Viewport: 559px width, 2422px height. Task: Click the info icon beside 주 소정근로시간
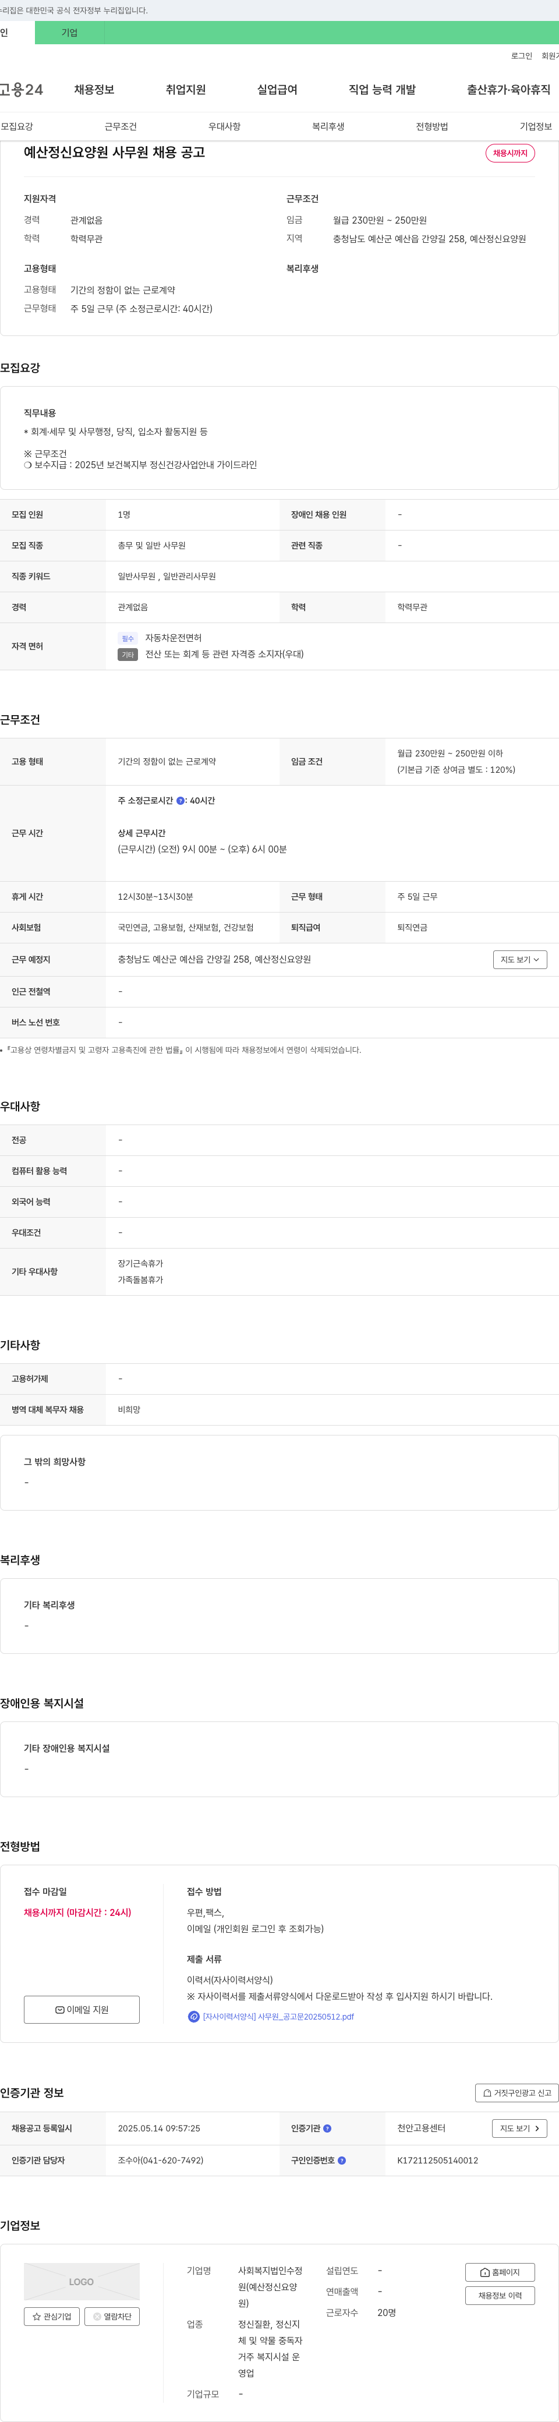pos(181,801)
